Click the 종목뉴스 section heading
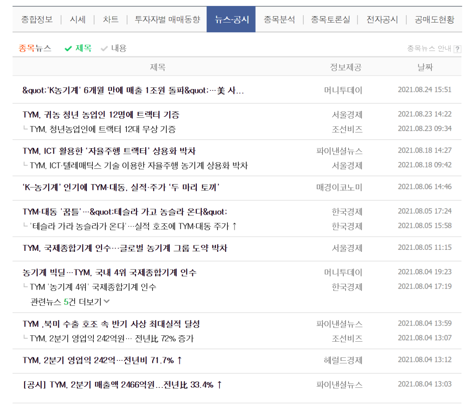The width and height of the screenshot is (474, 405). (35, 48)
